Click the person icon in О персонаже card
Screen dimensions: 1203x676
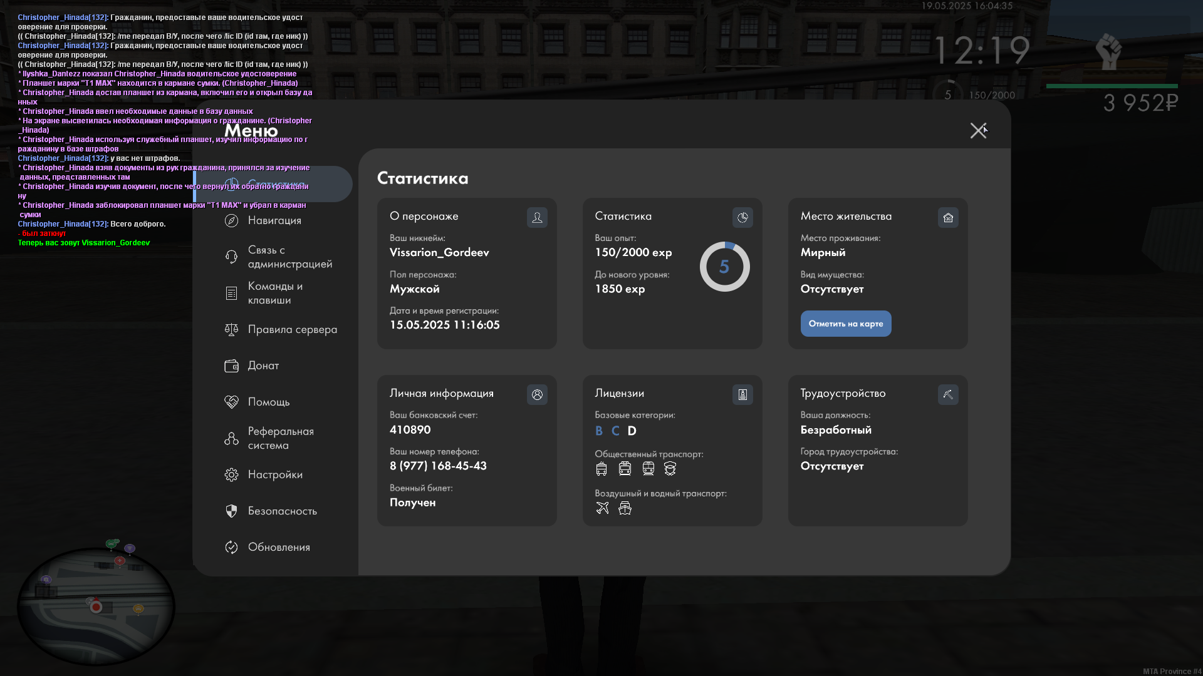point(537,217)
